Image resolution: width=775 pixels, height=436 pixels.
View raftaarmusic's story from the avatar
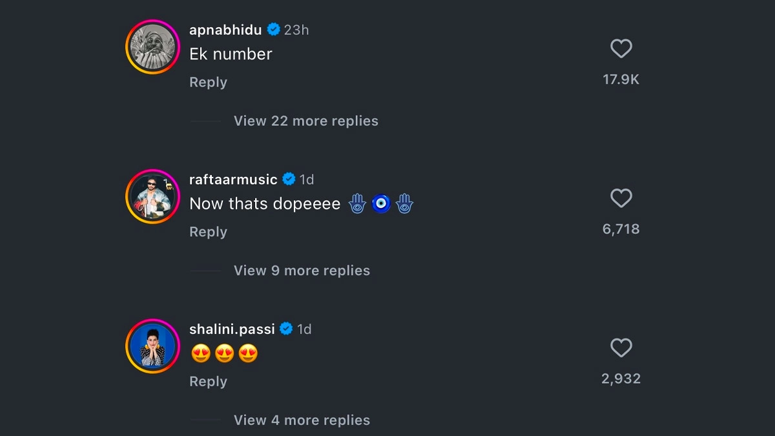click(152, 196)
